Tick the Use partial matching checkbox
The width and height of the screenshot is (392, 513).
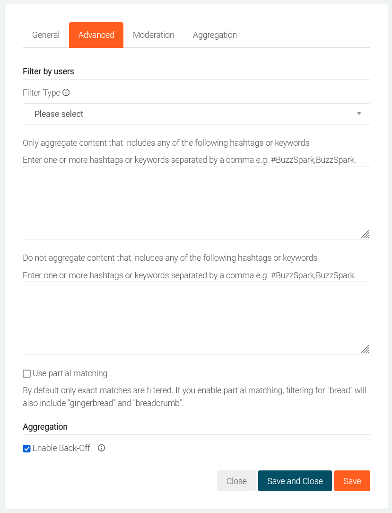(x=27, y=374)
